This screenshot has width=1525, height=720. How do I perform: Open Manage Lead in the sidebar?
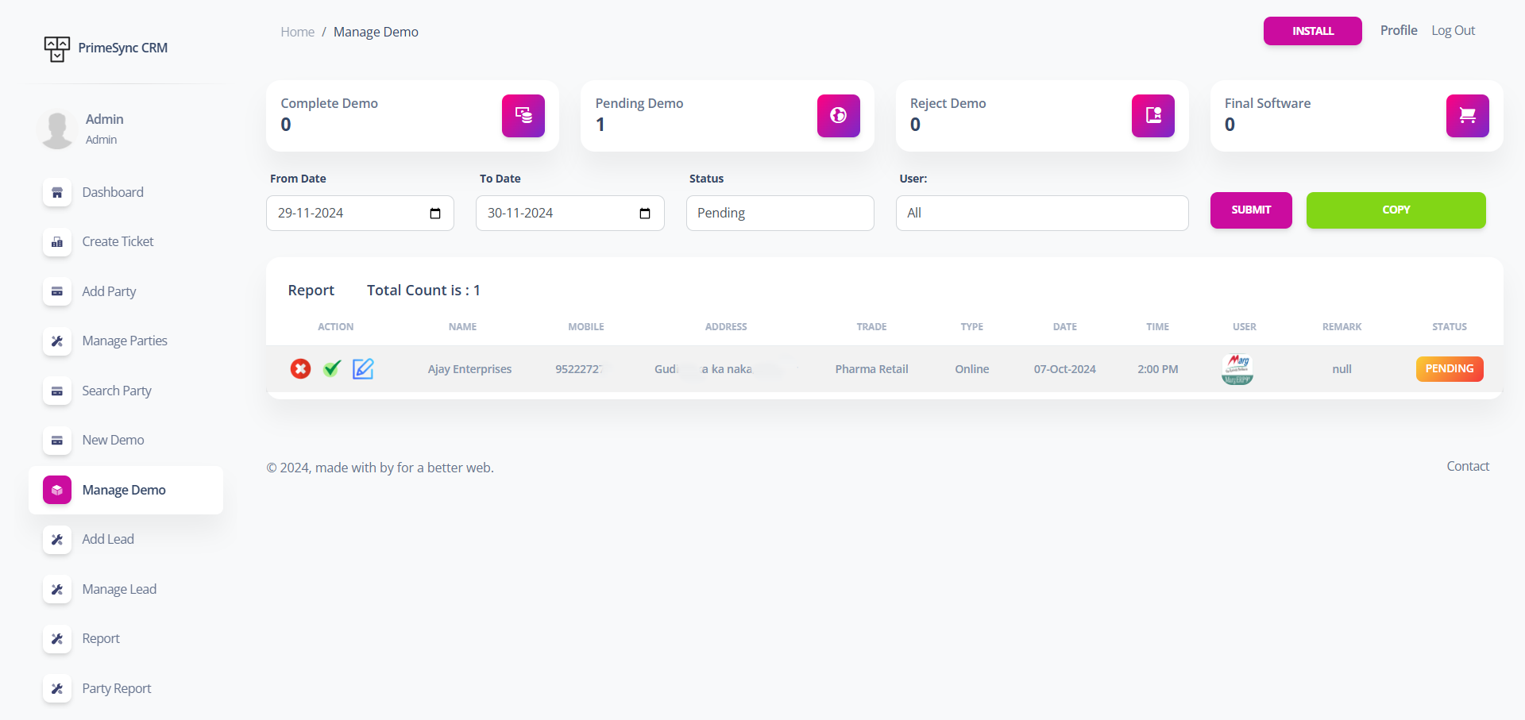(x=119, y=589)
